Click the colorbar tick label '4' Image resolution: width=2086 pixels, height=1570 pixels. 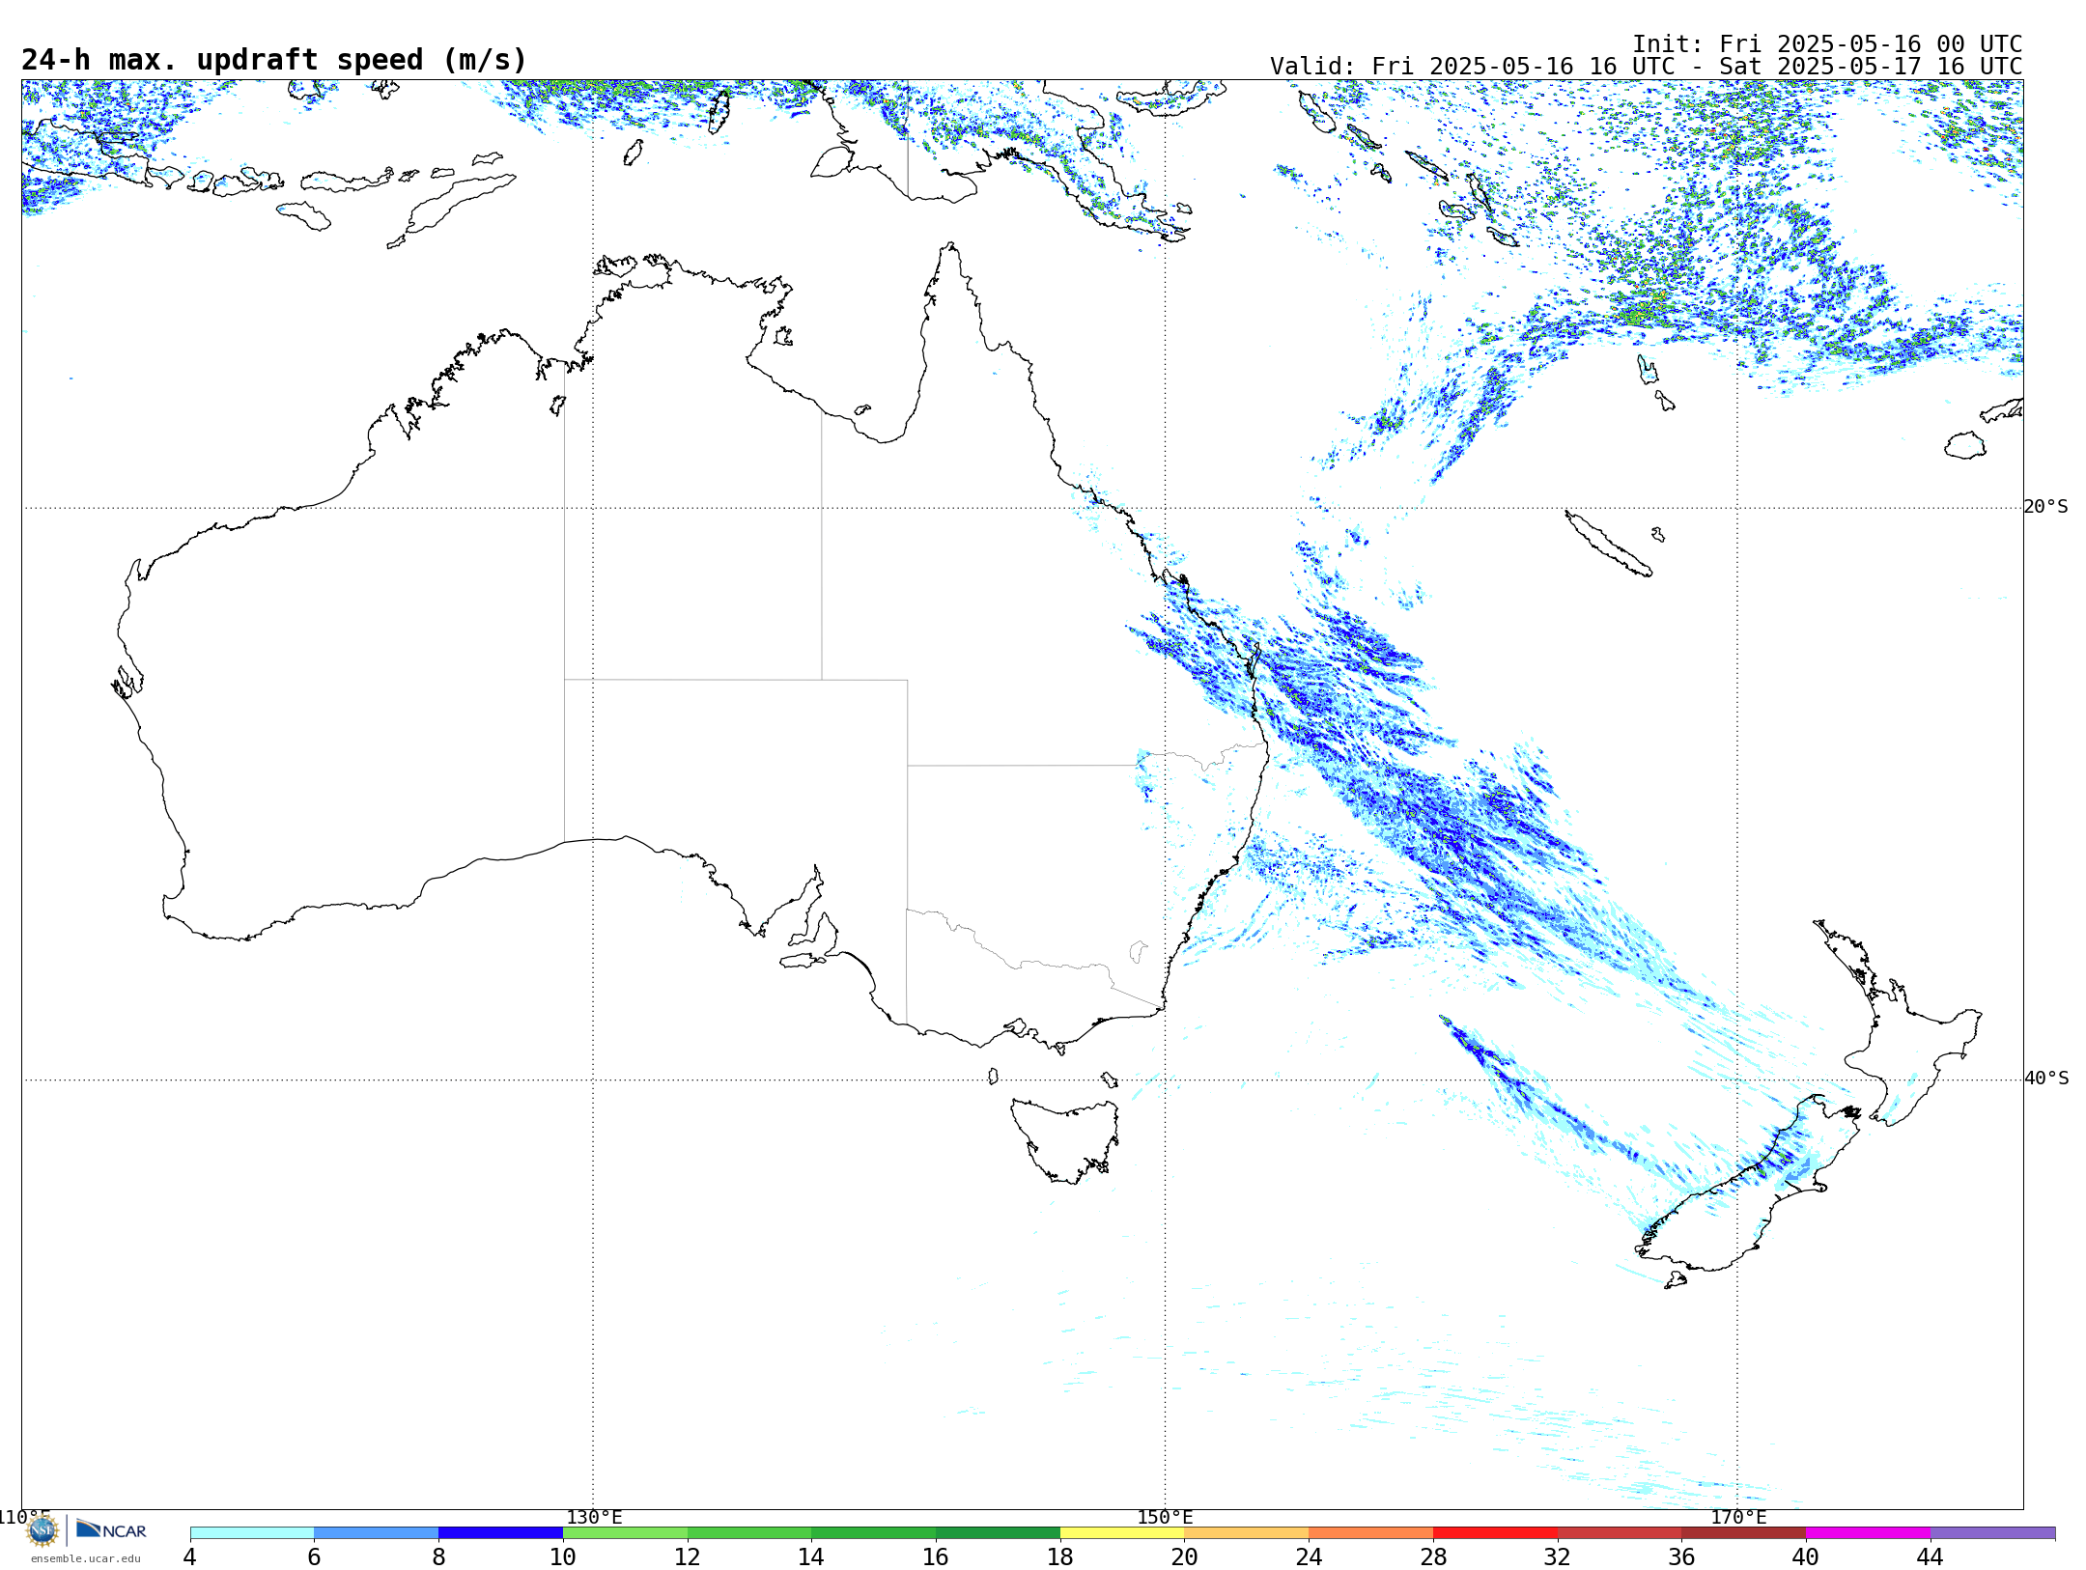189,1556
